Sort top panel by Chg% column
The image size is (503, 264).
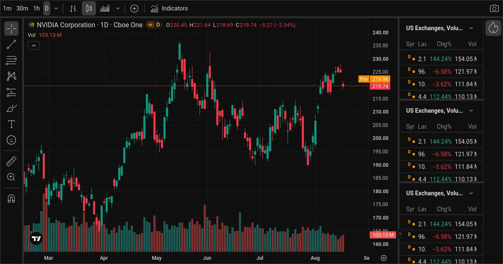pos(444,44)
